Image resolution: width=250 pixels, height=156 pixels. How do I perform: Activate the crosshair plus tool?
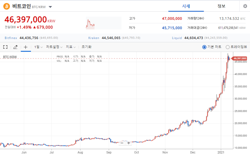[x=26, y=47]
